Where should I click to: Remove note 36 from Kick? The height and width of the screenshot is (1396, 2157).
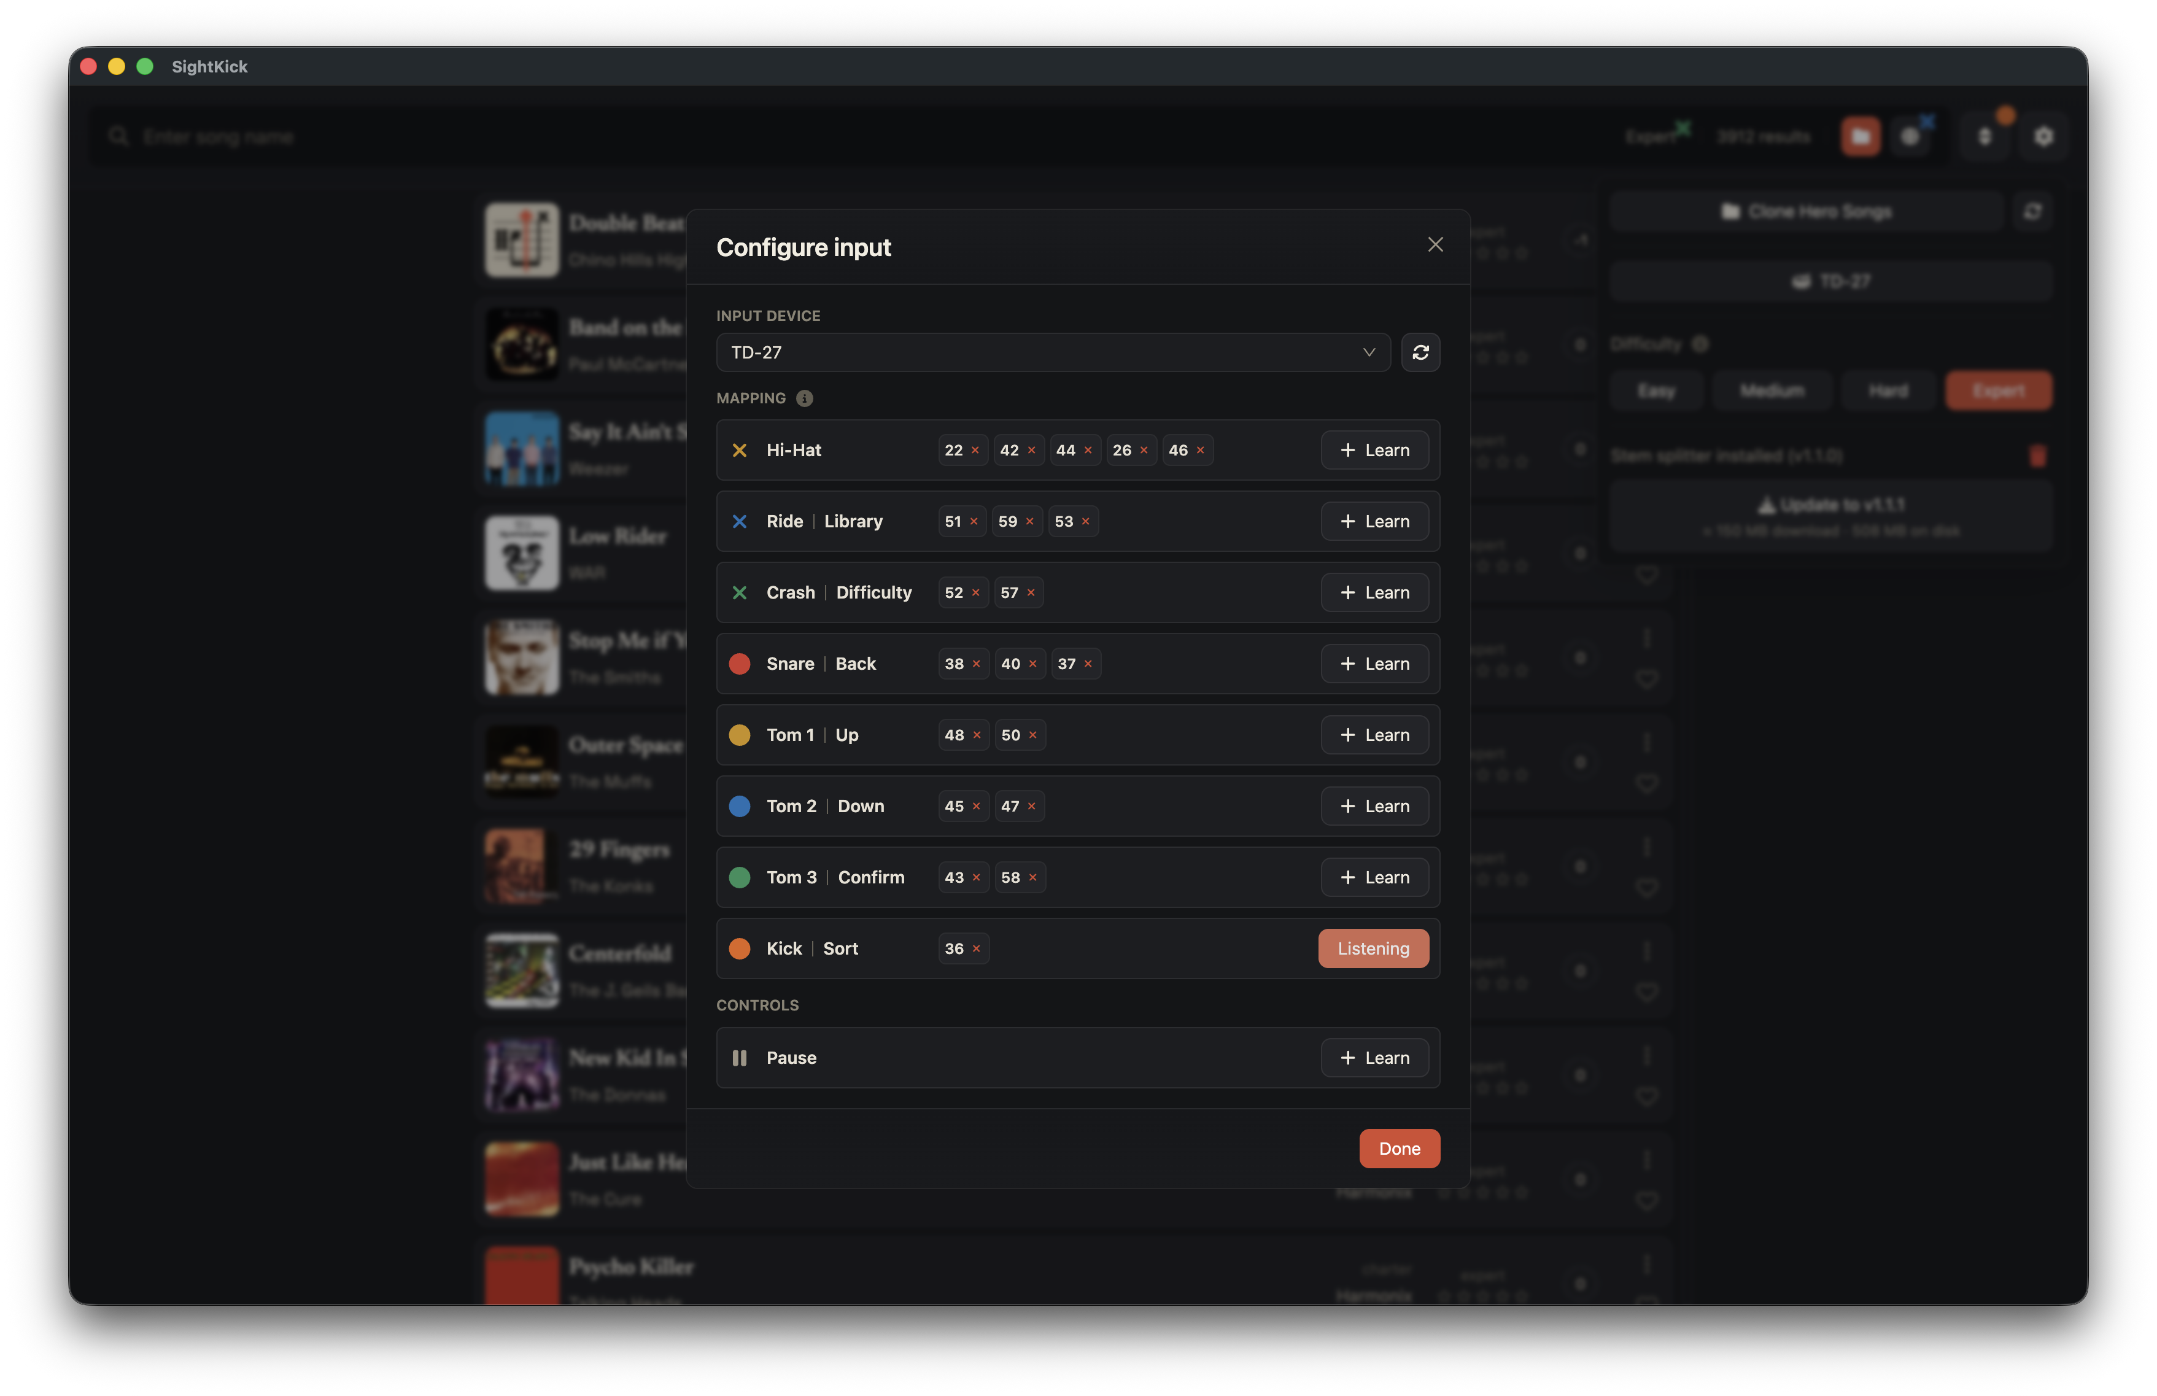click(976, 948)
